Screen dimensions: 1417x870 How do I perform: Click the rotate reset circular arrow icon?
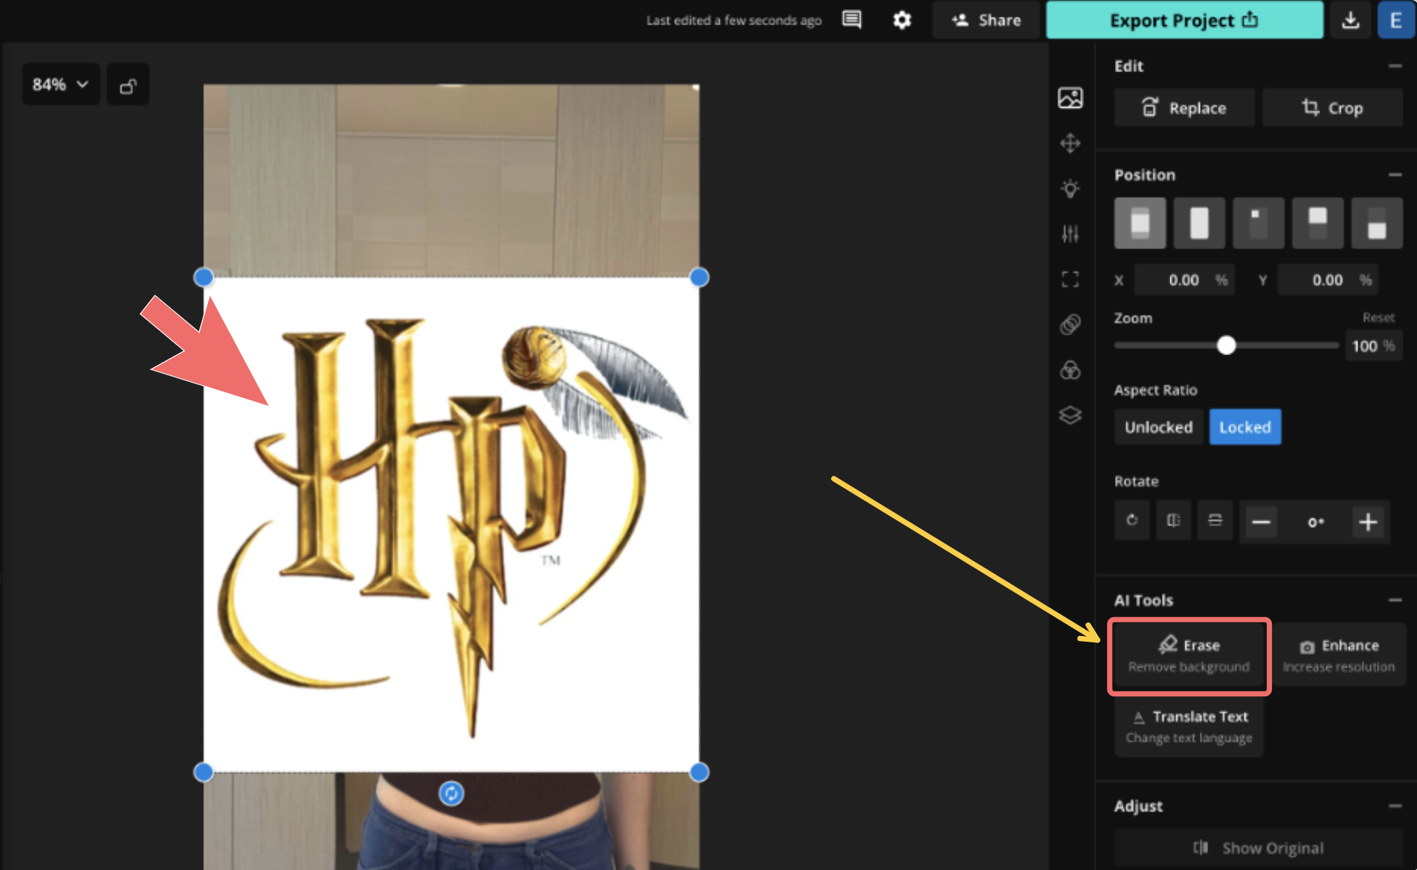coord(1132,520)
